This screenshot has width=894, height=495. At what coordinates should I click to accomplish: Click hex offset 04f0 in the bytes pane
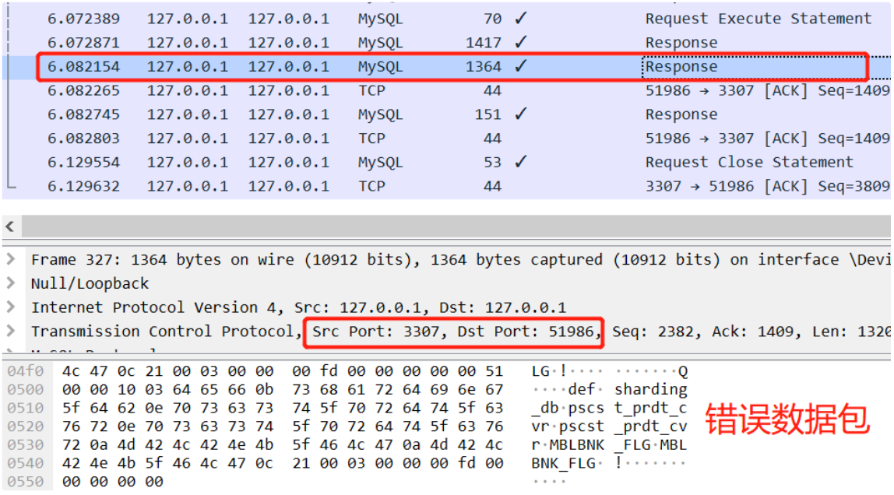tap(26, 371)
